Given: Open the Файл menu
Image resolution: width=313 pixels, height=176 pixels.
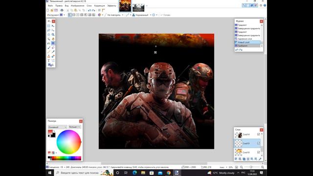Looking at the screenshot, I should point(50,6).
